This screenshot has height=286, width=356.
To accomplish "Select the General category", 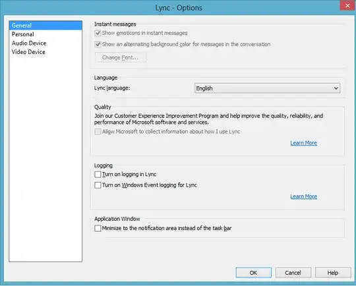I will click(45, 26).
